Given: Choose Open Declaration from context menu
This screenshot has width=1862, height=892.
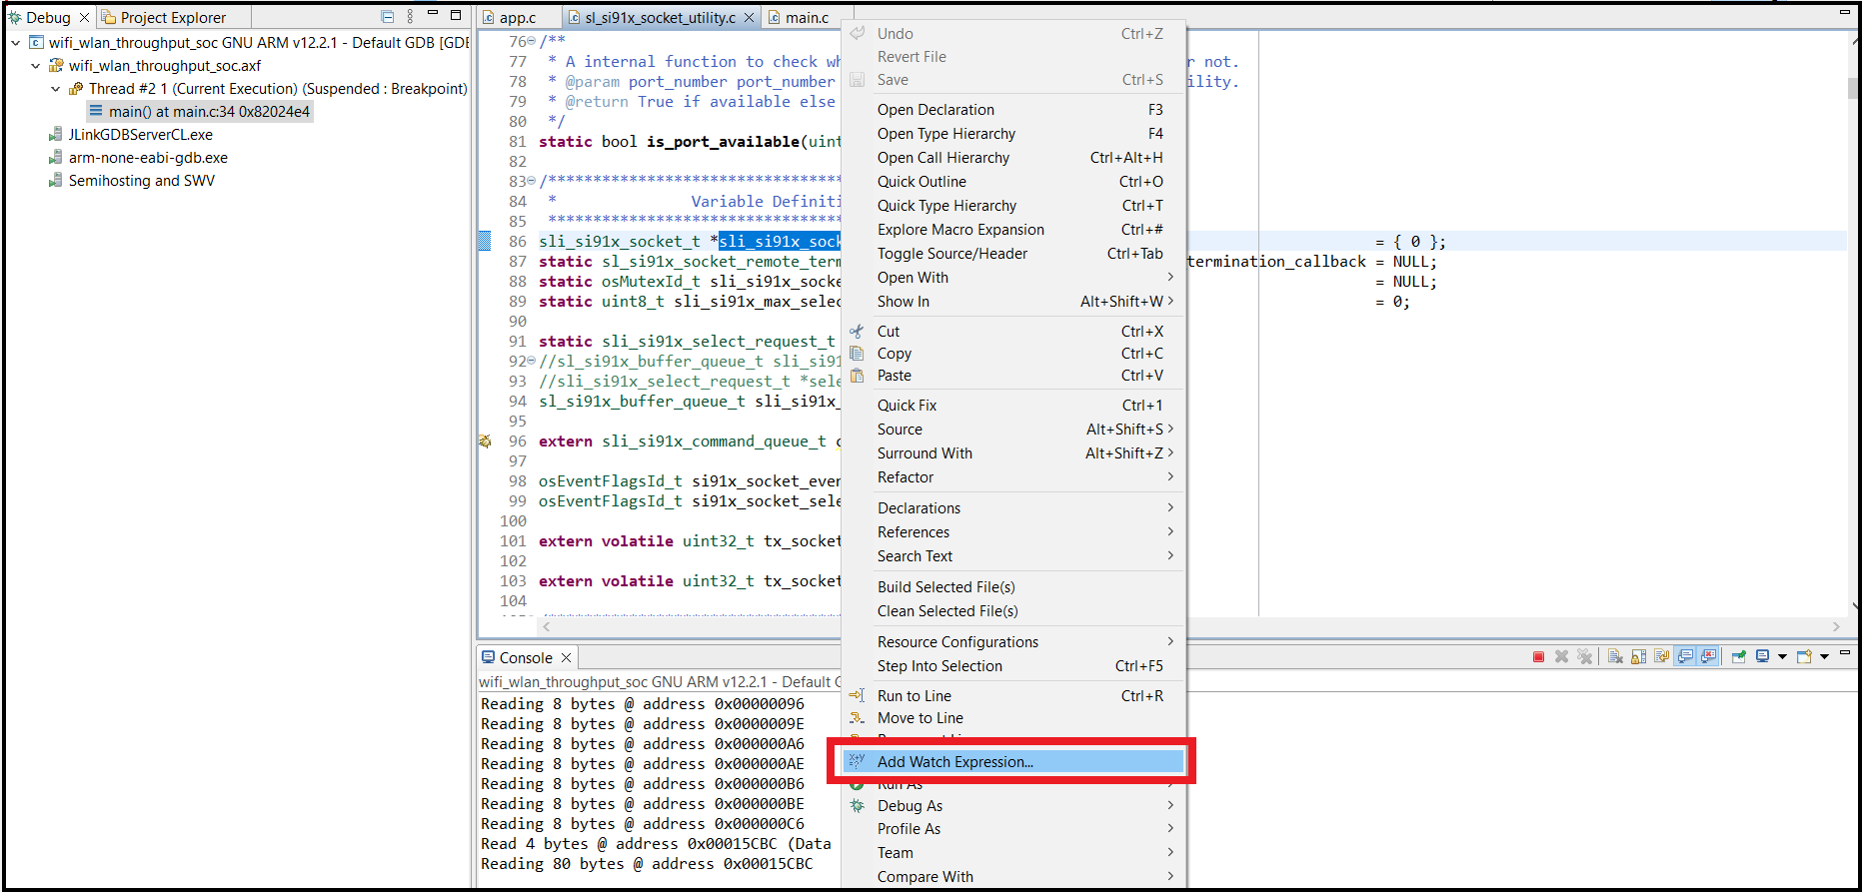Looking at the screenshot, I should (x=935, y=110).
